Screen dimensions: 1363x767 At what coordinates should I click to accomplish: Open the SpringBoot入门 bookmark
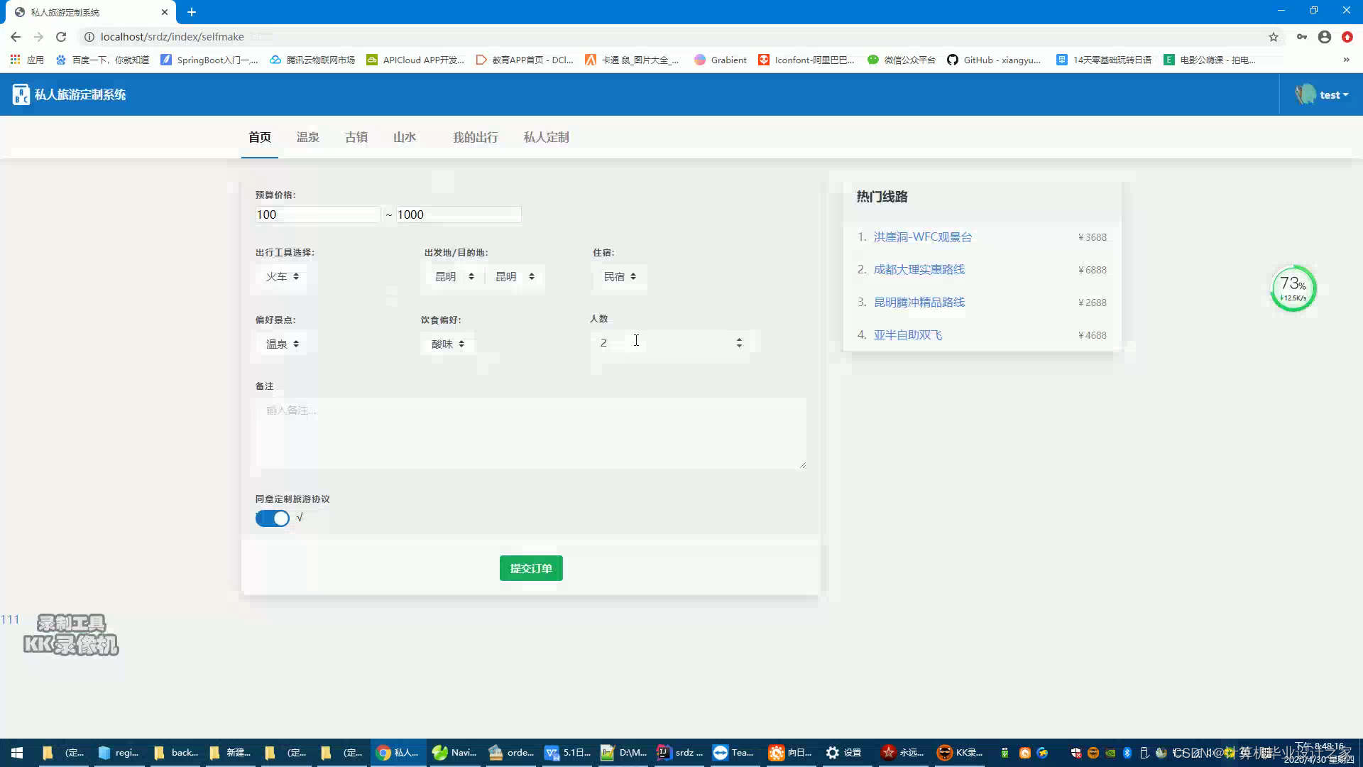coord(211,60)
